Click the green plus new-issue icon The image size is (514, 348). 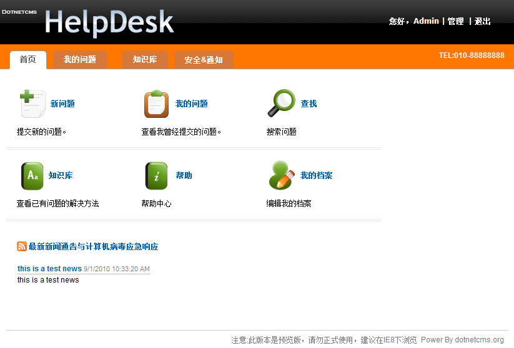pos(32,104)
